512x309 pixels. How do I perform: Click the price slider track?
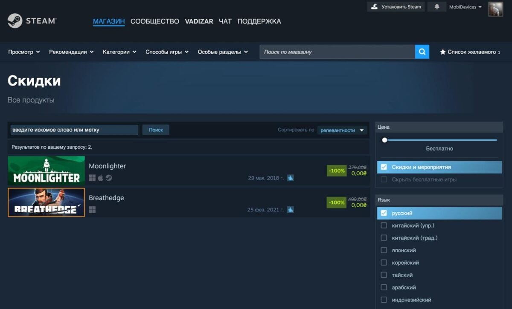coord(439,140)
